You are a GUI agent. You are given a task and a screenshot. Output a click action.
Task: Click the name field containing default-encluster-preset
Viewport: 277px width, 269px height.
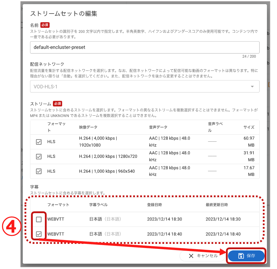tap(145, 47)
